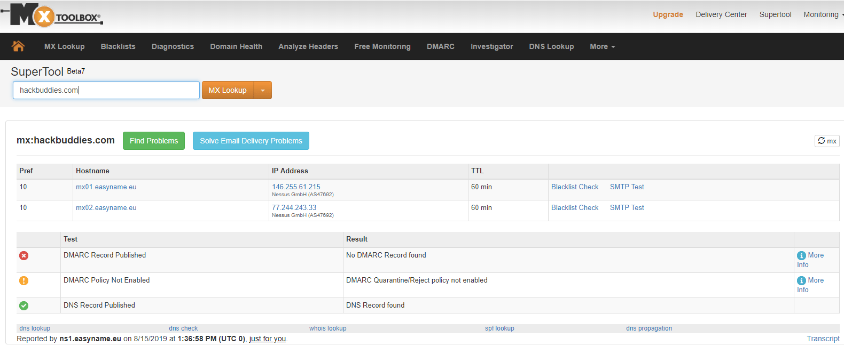Click the spf lookup footer link
Image resolution: width=844 pixels, height=362 pixels.
499,328
